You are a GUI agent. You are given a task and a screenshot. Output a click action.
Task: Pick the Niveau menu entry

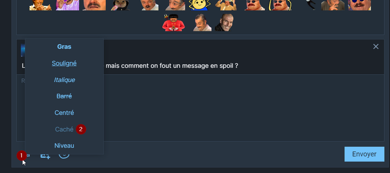coord(64,146)
